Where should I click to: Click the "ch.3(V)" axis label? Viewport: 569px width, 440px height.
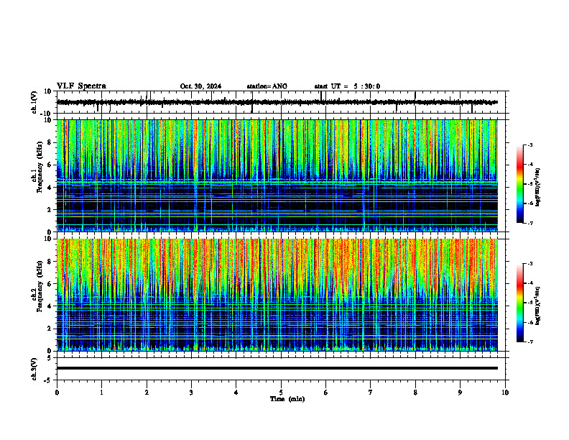pos(34,370)
